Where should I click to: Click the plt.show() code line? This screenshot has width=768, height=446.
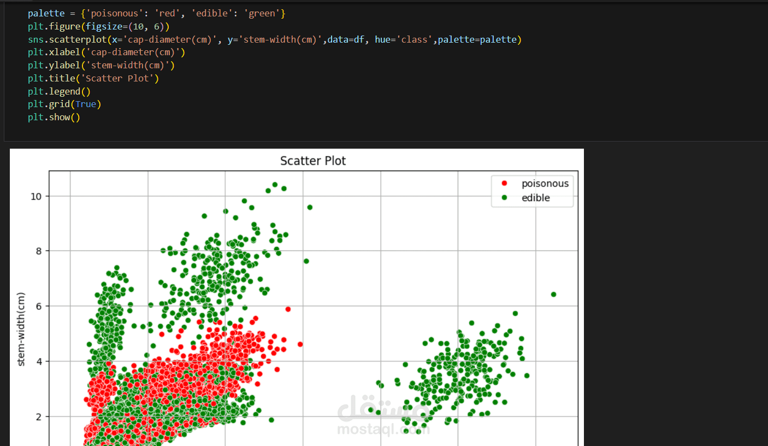[x=54, y=117]
